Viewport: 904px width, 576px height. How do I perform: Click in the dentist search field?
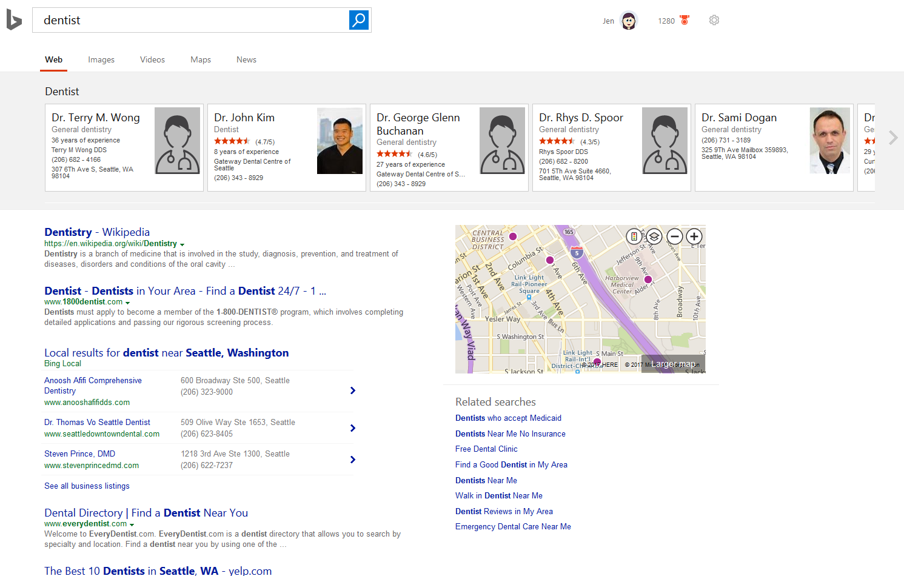[191, 20]
